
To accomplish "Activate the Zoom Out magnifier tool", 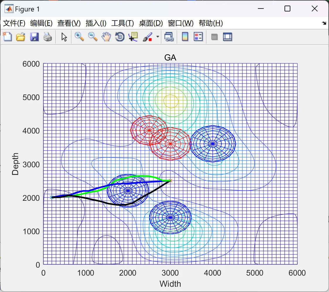I will pos(92,37).
